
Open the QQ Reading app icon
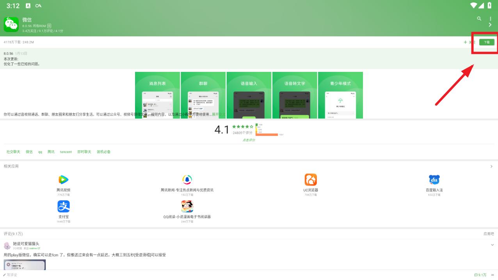pos(187,206)
